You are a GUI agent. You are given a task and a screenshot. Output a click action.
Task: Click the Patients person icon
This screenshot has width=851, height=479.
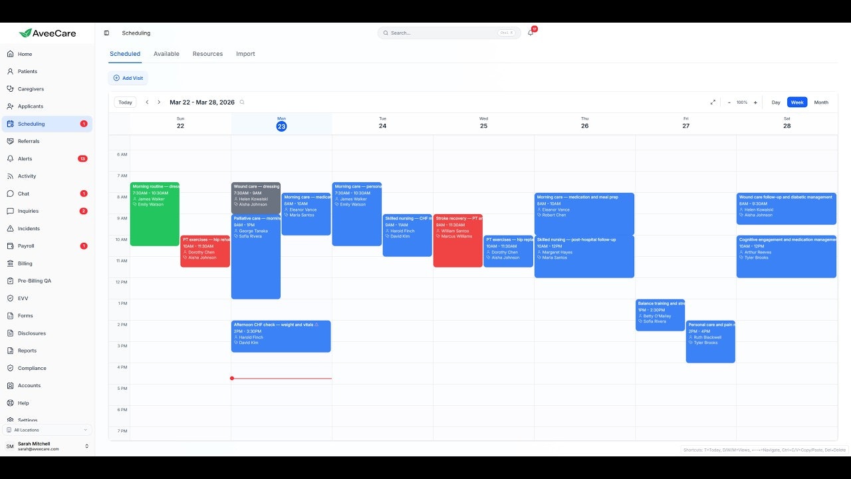click(10, 71)
